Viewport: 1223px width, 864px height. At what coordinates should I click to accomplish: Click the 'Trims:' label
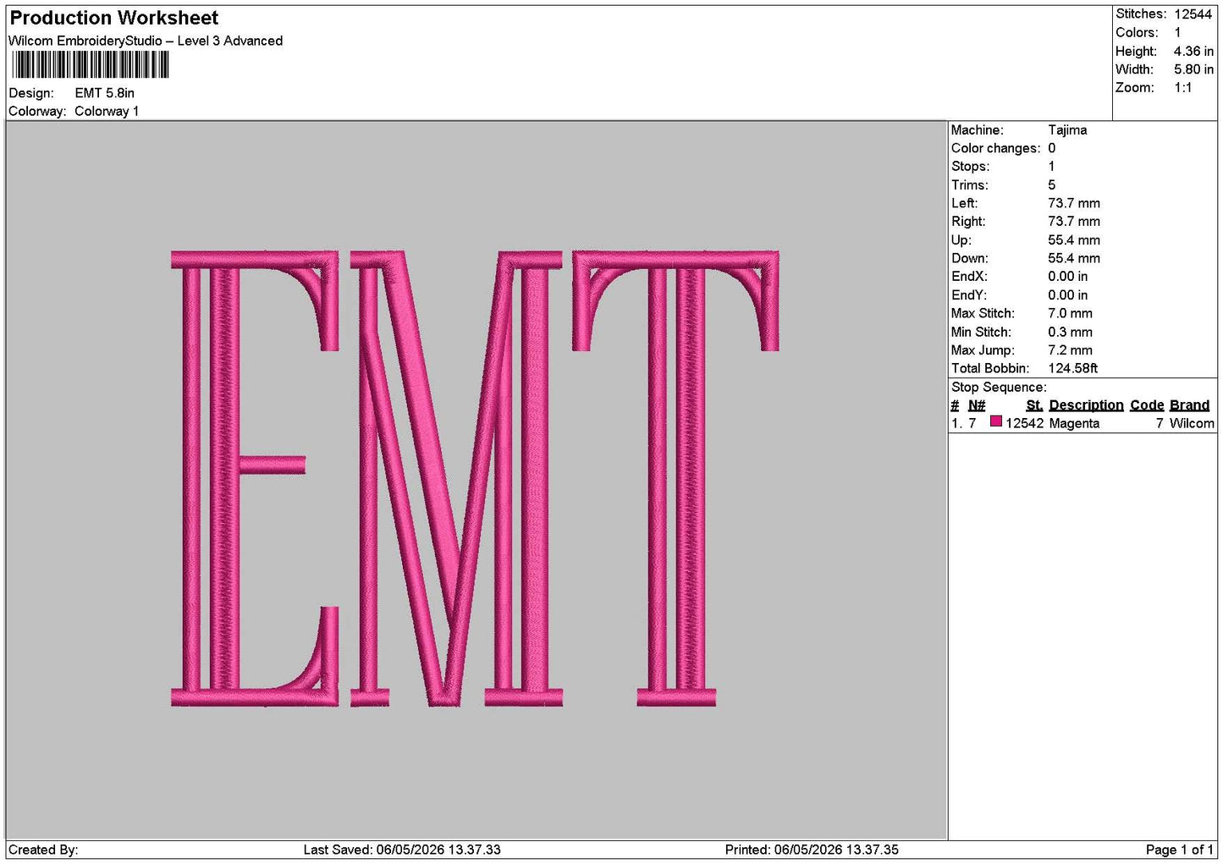click(970, 185)
